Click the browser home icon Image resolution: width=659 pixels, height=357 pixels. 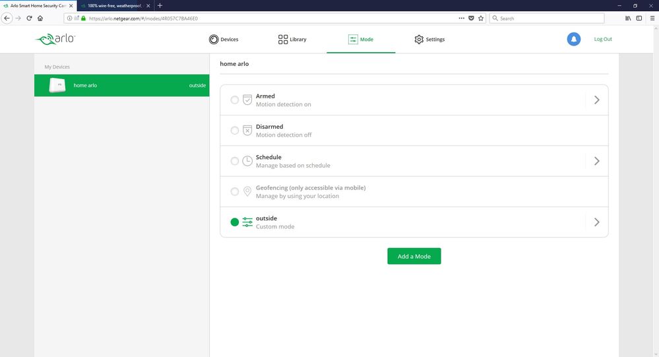pyautogui.click(x=40, y=18)
